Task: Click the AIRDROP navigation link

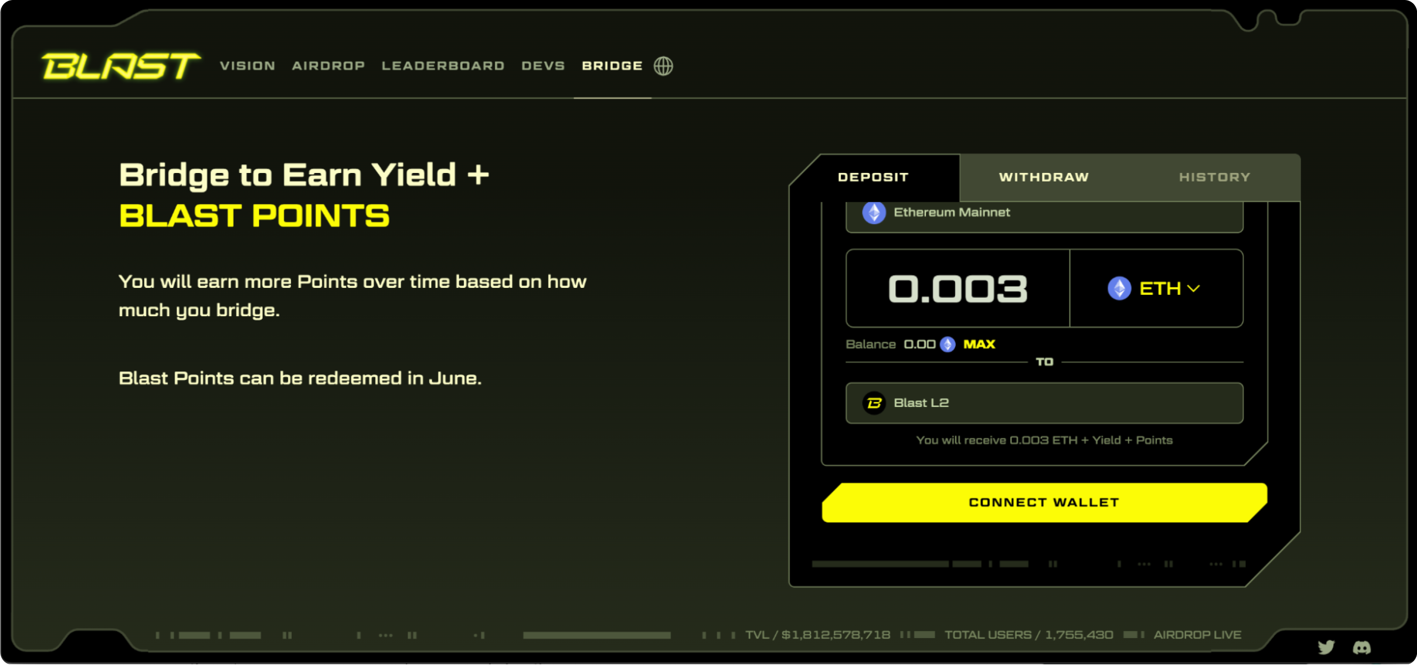Action: [x=328, y=66]
